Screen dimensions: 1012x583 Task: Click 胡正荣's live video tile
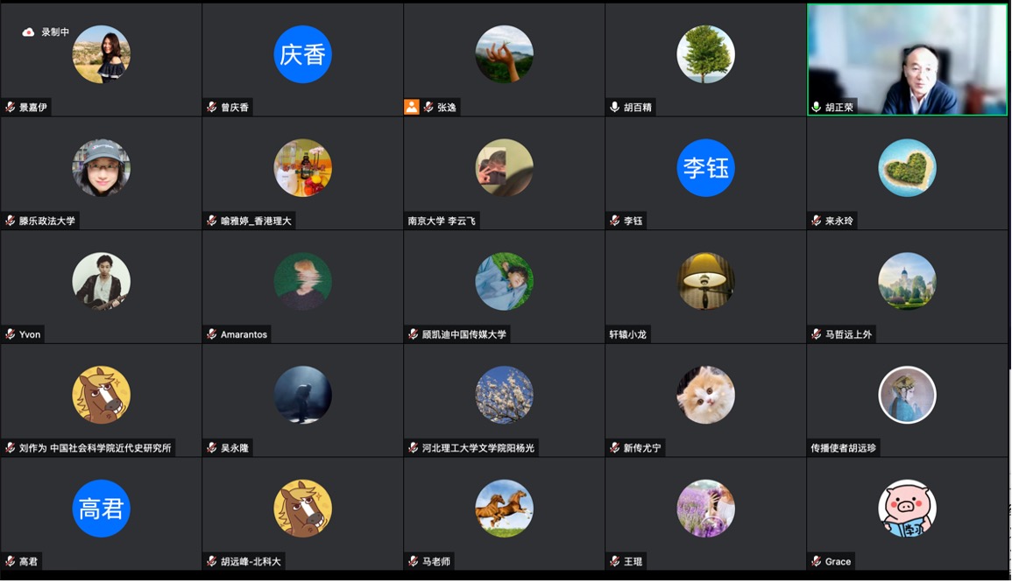(x=907, y=60)
